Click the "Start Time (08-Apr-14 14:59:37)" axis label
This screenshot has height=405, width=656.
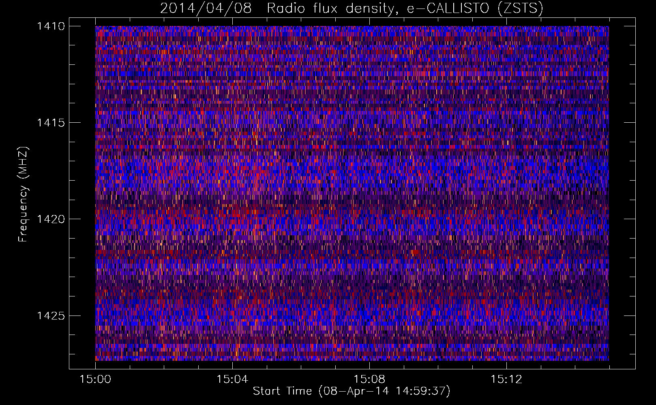352,391
